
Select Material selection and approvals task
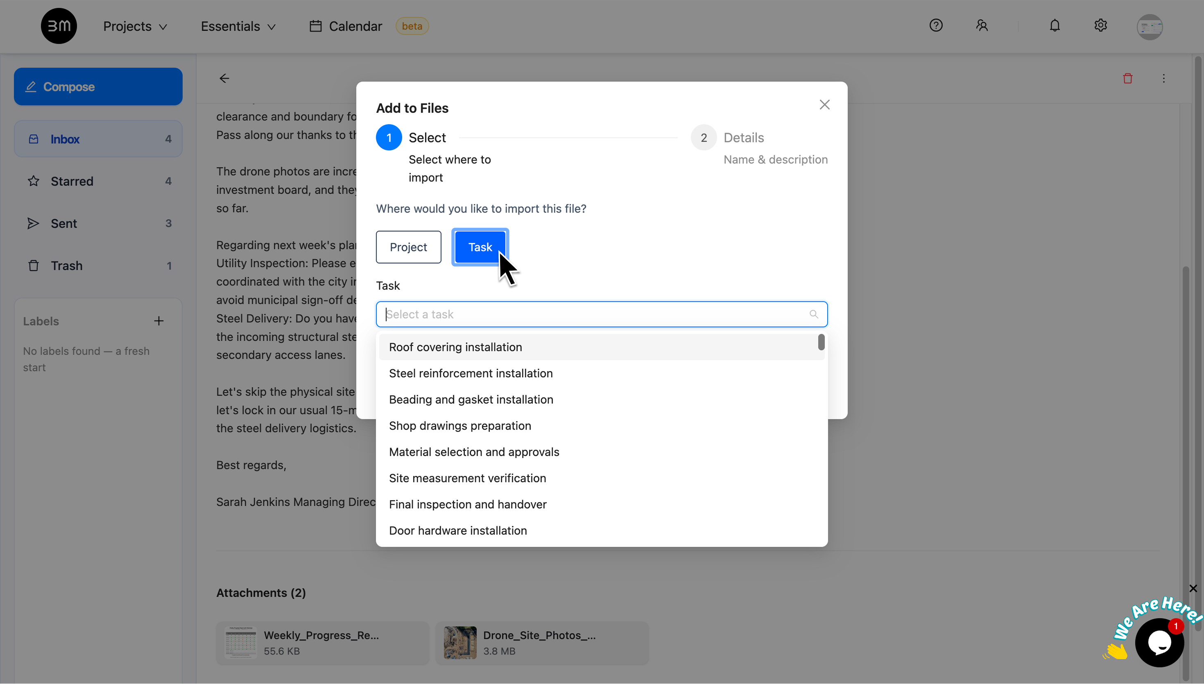pos(602,452)
